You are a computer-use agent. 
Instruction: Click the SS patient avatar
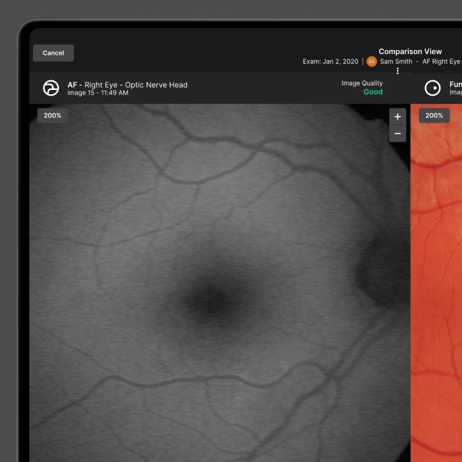[x=371, y=62]
